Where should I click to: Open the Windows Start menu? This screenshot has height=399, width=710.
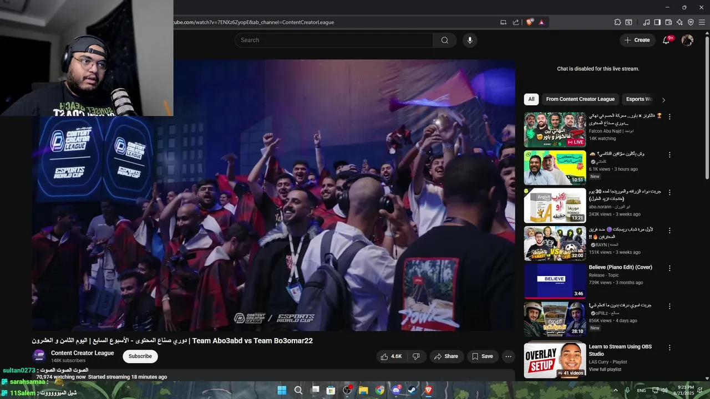point(282,390)
